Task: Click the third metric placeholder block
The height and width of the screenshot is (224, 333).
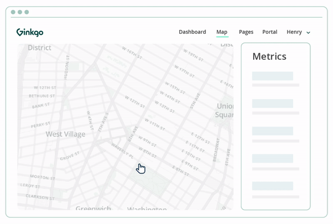Action: tap(273, 131)
